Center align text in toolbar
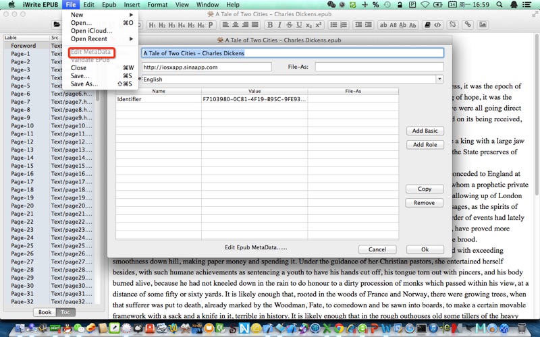The height and width of the screenshot is (337, 540). coord(236,25)
